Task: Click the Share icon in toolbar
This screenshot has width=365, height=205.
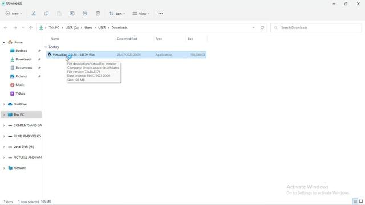Action: [85, 14]
